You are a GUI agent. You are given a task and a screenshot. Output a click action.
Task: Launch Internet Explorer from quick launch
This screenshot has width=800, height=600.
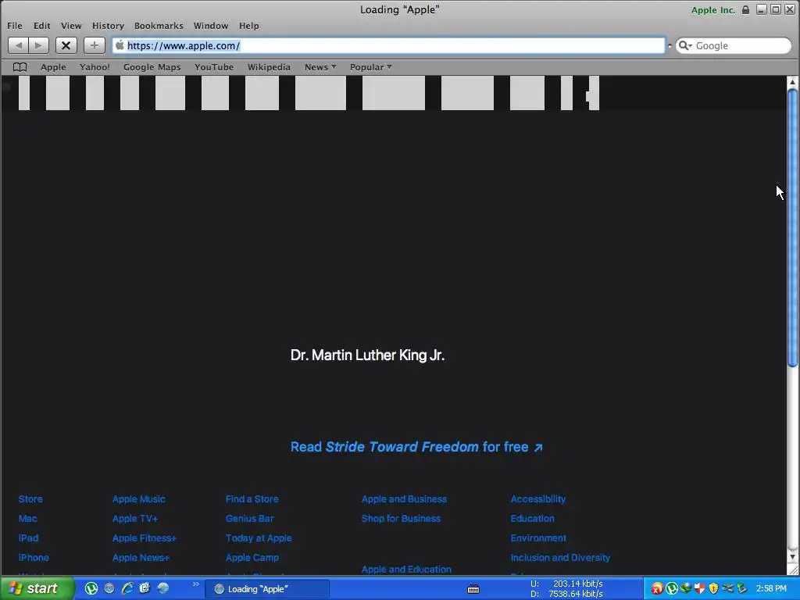point(127,588)
